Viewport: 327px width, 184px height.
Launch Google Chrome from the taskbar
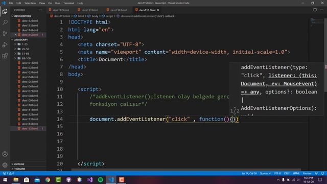click(x=48, y=179)
